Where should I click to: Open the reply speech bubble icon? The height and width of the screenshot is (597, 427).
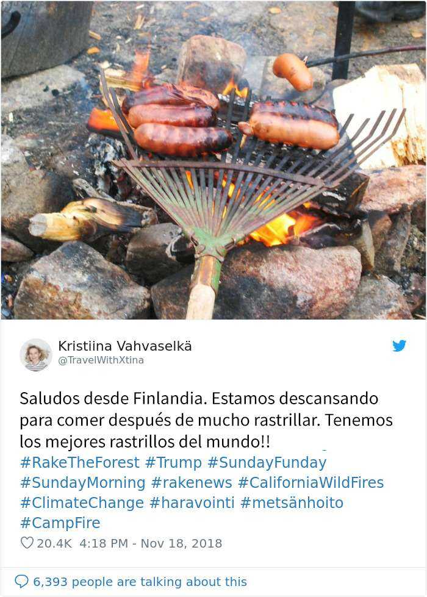pyautogui.click(x=21, y=581)
